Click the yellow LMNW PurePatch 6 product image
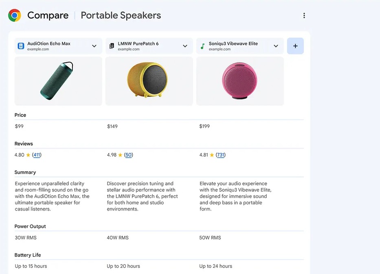 click(147, 80)
